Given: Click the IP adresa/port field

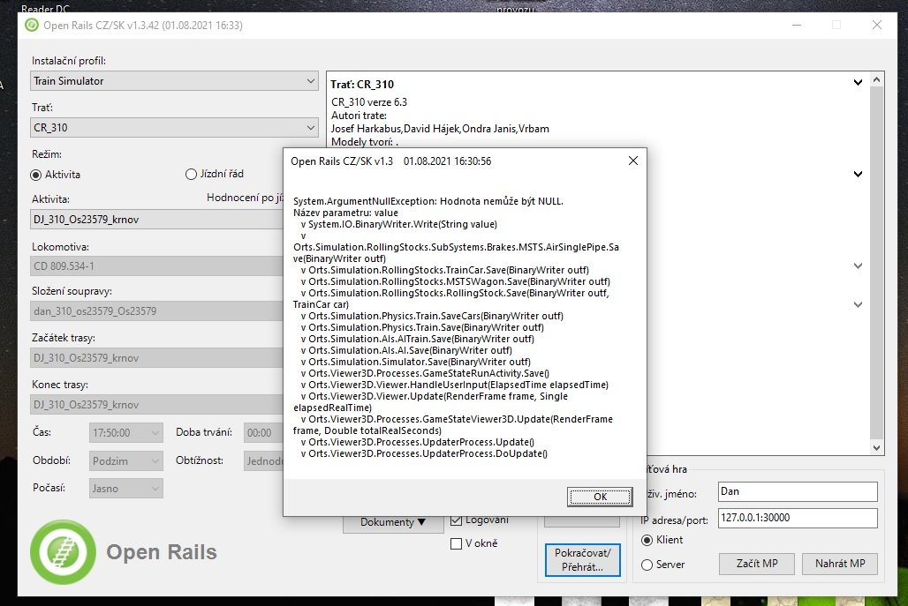Looking at the screenshot, I should tap(798, 518).
